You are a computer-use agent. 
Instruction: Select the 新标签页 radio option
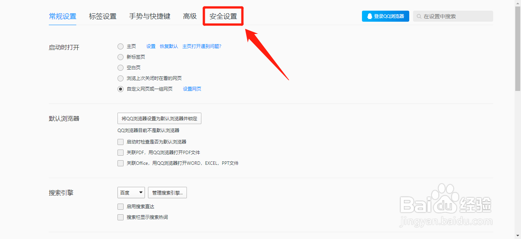(x=121, y=57)
